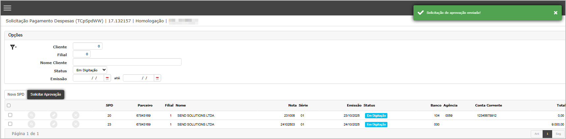This screenshot has width=566, height=139.
Task: Open the hamburger menu
Action: (7, 8)
